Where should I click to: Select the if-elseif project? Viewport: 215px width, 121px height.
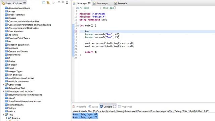(12, 65)
